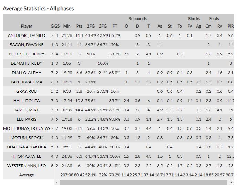Sort table by the Player column header
This screenshot has height=186, width=241.
click(x=27, y=26)
